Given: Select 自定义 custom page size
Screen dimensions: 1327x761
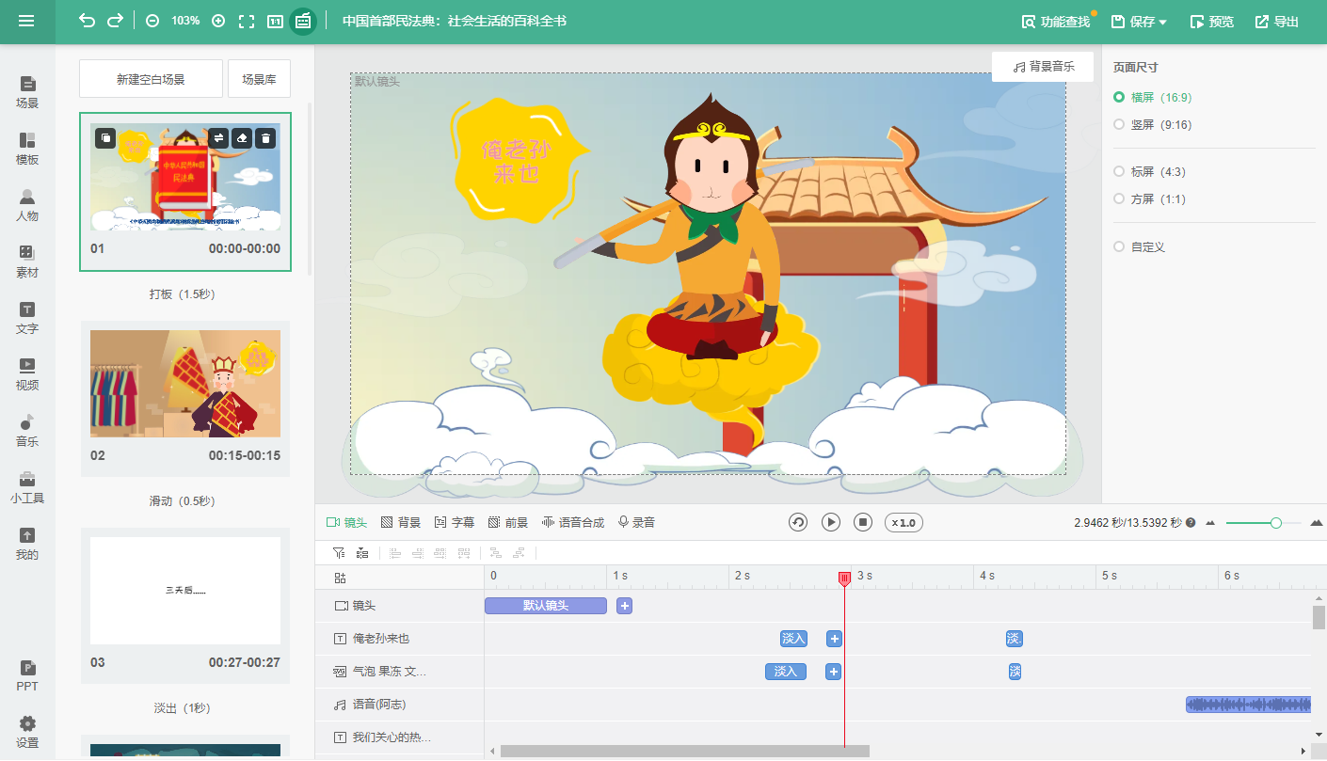Looking at the screenshot, I should coord(1139,246).
